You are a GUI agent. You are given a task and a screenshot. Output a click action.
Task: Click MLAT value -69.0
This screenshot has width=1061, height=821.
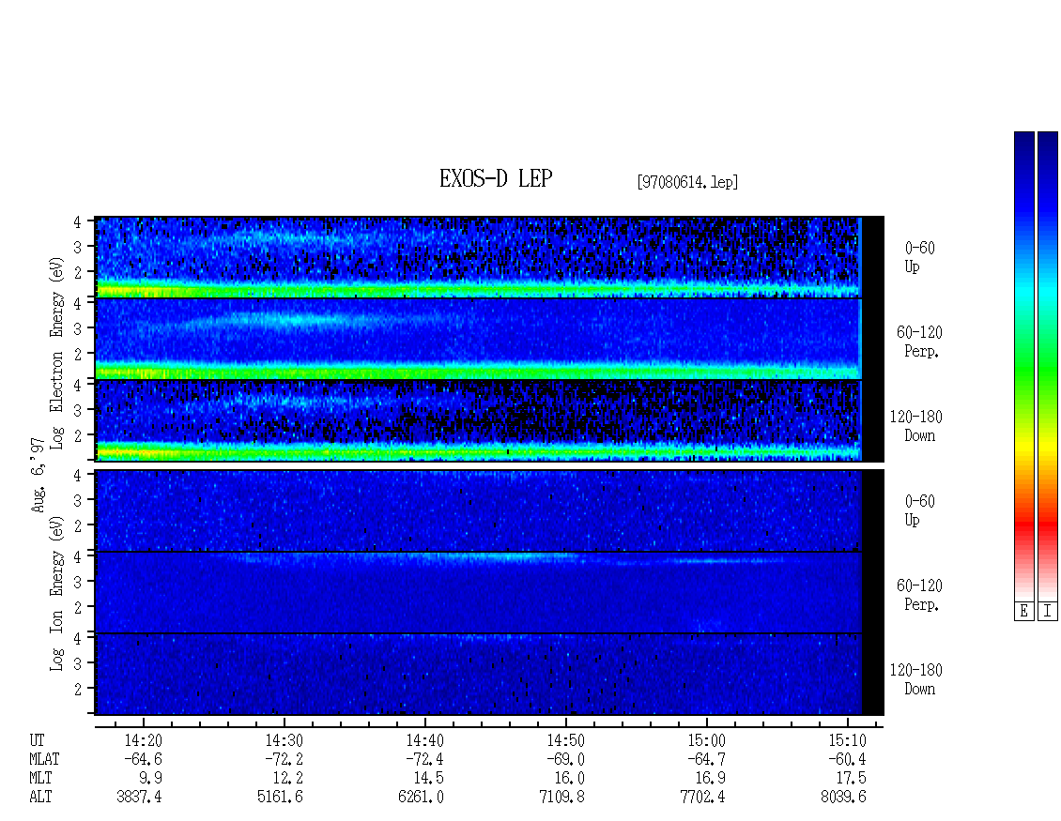563,759
